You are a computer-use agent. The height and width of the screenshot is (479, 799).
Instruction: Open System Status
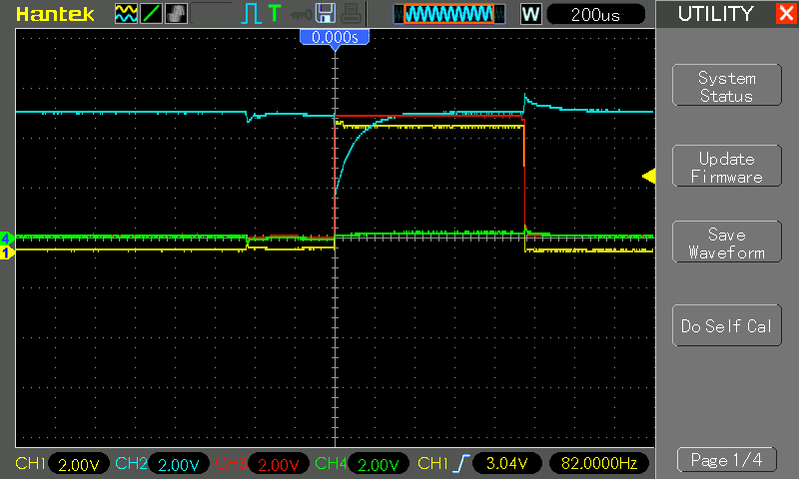pos(727,85)
